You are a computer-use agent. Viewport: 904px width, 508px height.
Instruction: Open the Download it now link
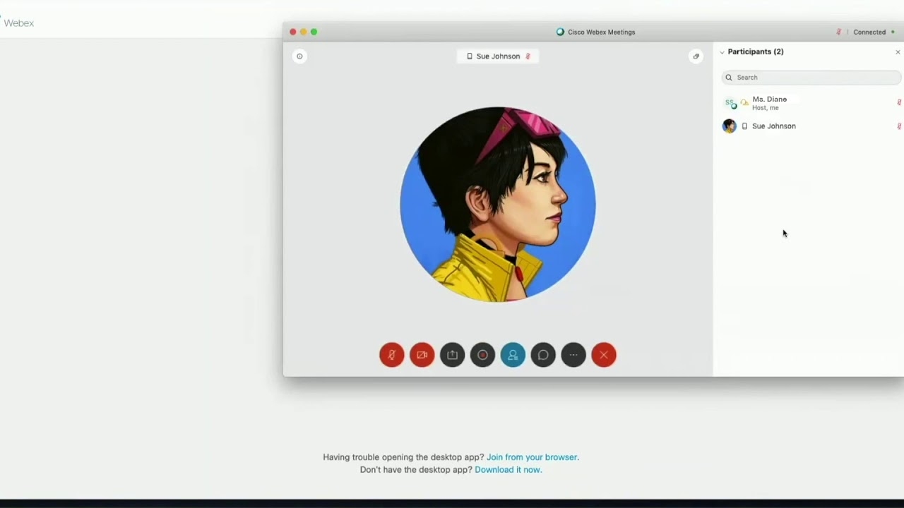[508, 470]
